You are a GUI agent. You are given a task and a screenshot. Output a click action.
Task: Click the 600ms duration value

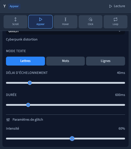[120, 95]
